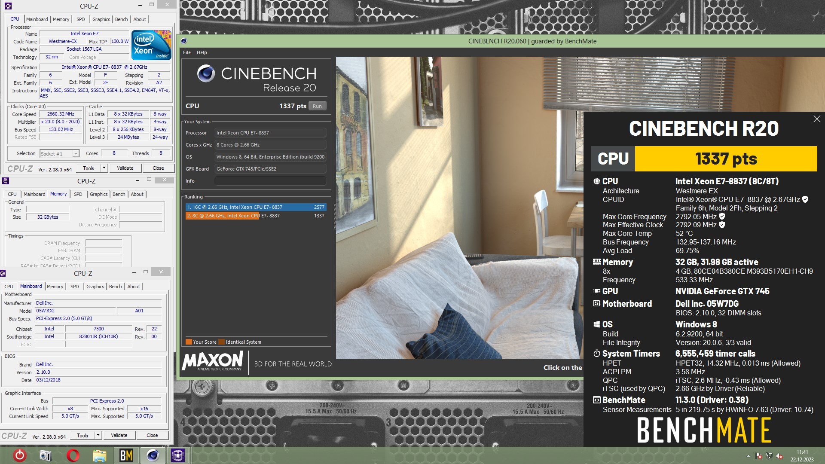Click the Identical System legend swatch
825x464 pixels.
click(x=221, y=342)
